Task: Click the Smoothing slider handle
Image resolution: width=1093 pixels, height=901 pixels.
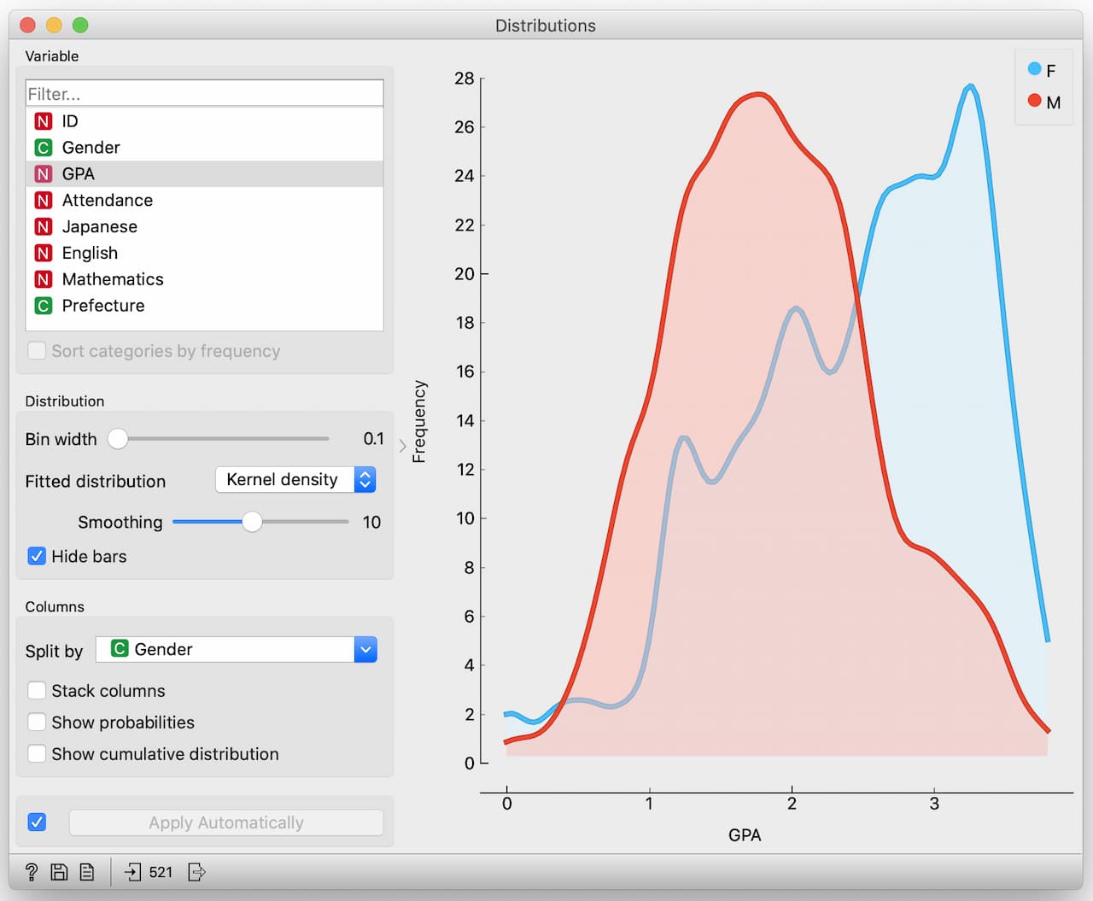Action: (252, 522)
